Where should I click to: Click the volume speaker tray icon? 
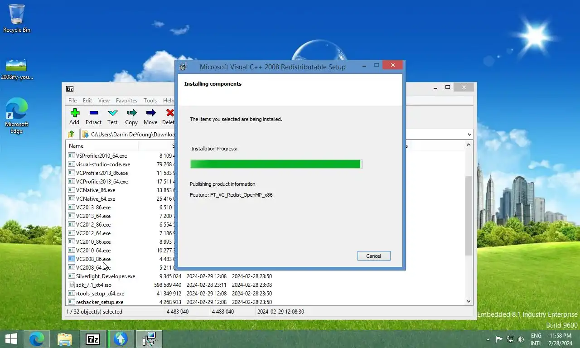coord(521,339)
